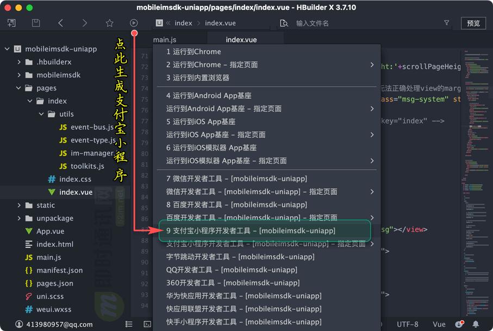Open the file search magnifier icon
The height and width of the screenshot is (331, 493).
pos(284,23)
